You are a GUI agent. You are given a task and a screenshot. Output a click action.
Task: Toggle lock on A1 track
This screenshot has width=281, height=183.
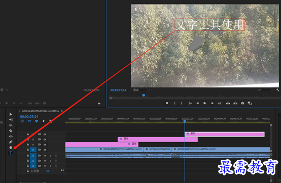[28, 156]
